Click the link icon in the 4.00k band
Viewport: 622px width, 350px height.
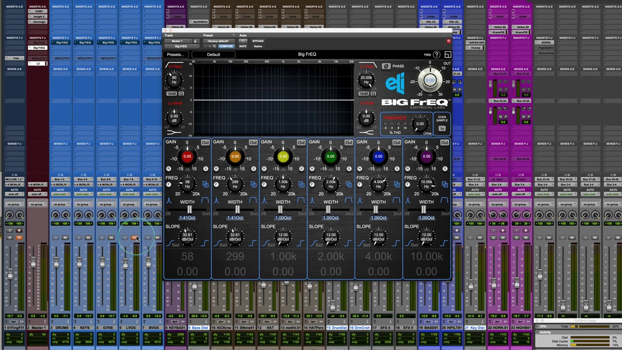pyautogui.click(x=397, y=185)
